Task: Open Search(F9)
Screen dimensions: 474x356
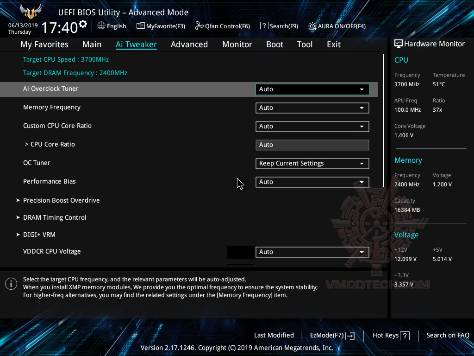Action: pyautogui.click(x=279, y=26)
